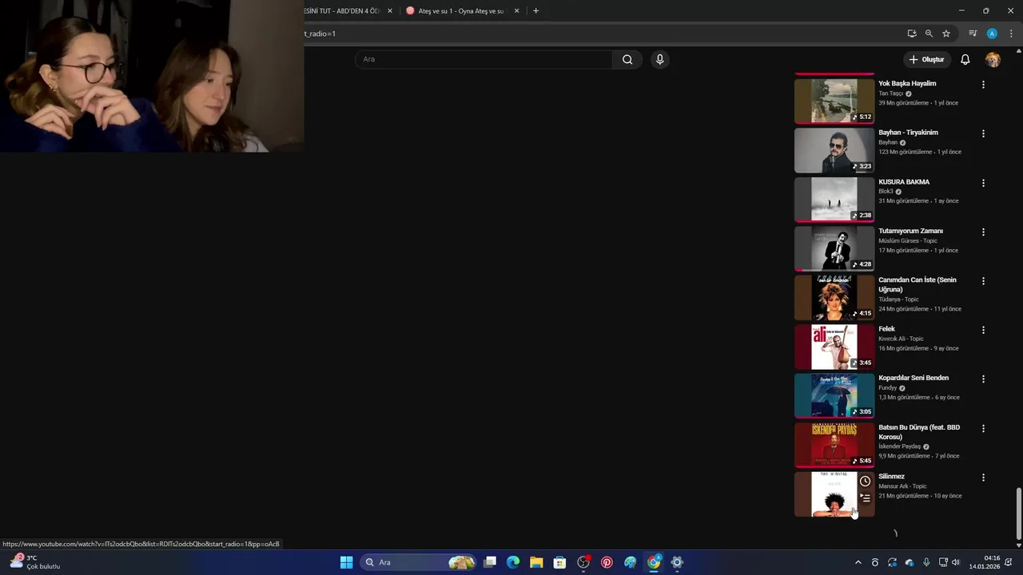Bookmark this page with the star icon
The image size is (1023, 575).
(946, 34)
